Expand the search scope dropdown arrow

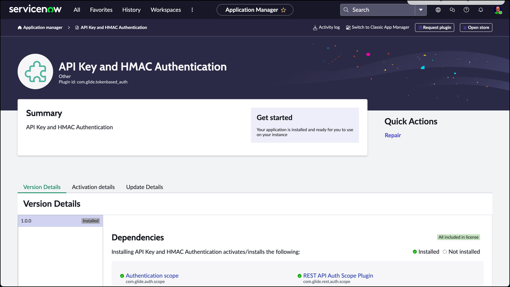click(421, 10)
